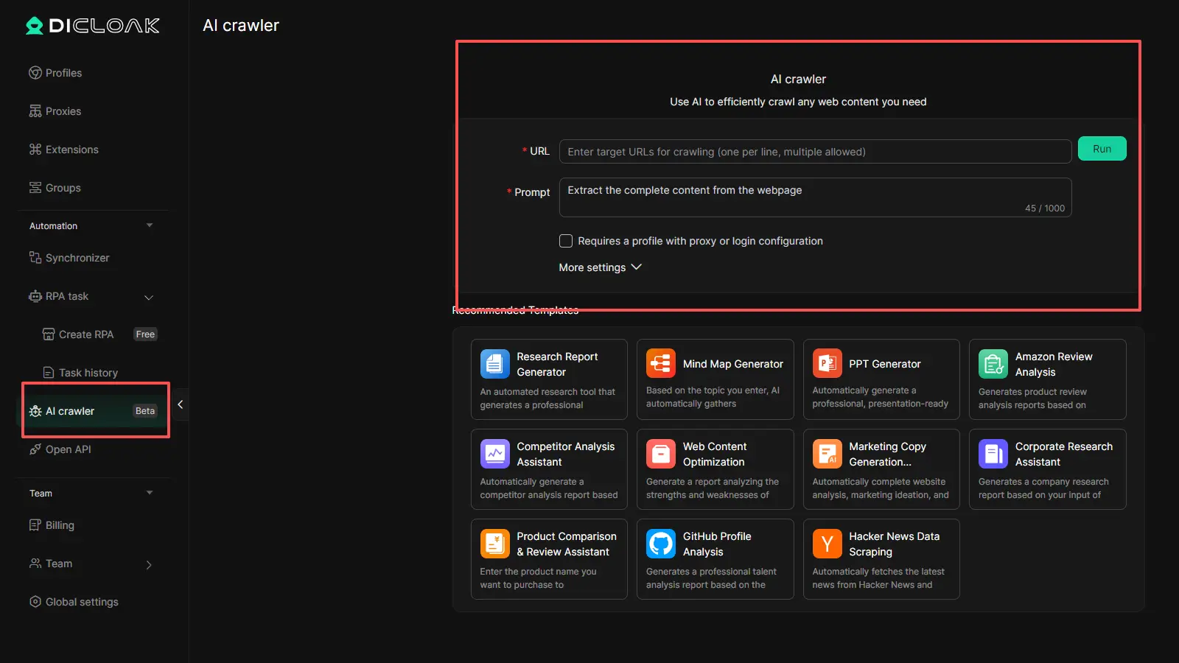
Task: Collapse the Automation section
Action: [x=150, y=225]
